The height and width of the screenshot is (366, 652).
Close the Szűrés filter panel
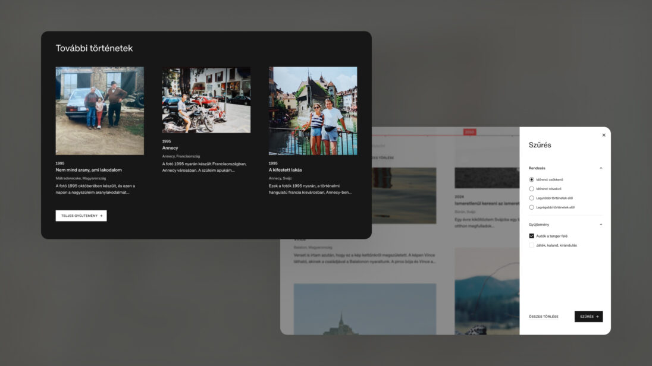pos(604,135)
